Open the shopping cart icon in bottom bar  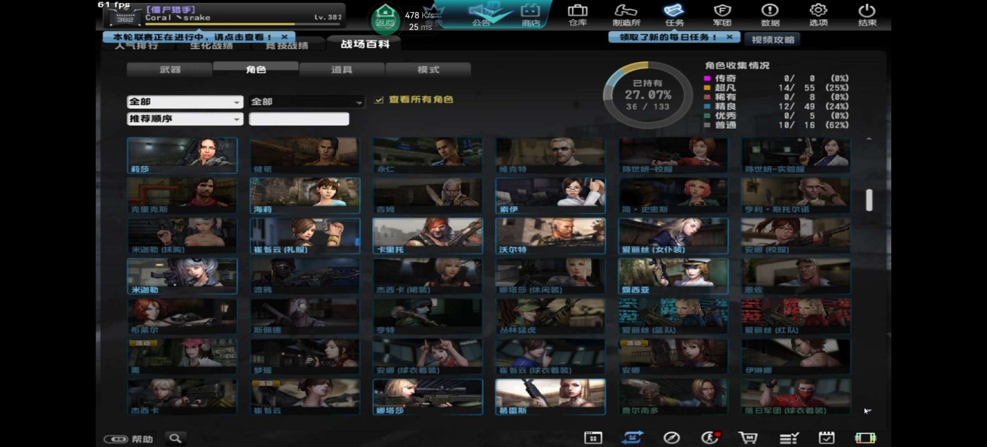[x=748, y=437]
